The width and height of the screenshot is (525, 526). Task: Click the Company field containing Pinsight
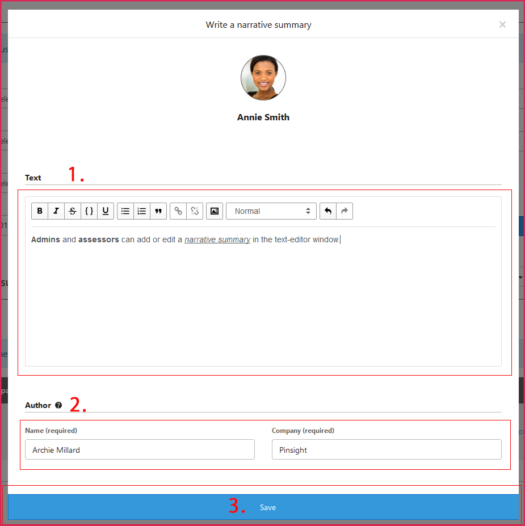(x=387, y=450)
